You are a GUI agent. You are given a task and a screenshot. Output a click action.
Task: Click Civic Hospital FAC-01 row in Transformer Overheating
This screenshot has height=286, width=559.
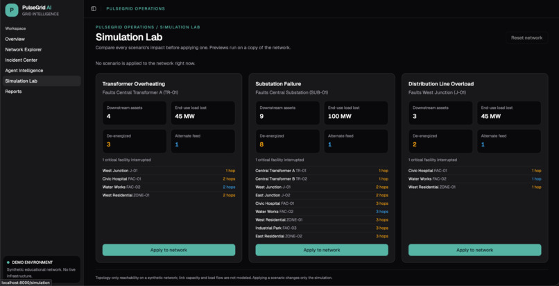[169, 179]
